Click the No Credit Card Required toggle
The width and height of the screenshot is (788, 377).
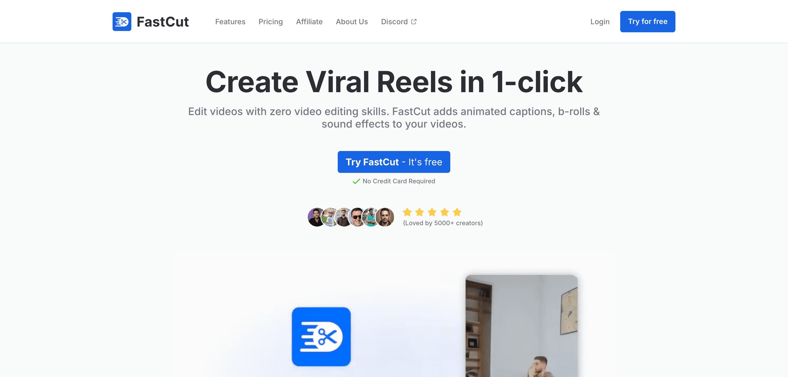pyautogui.click(x=393, y=181)
